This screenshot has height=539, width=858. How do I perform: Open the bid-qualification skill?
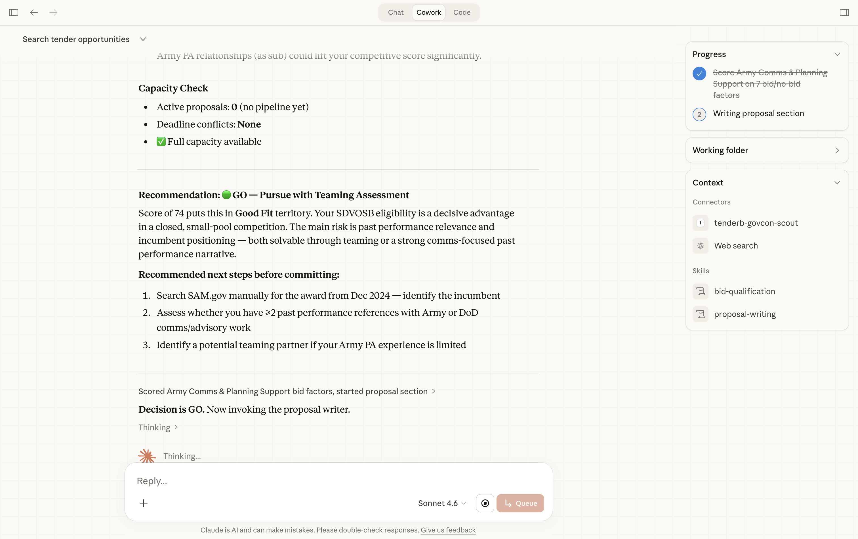[x=745, y=291]
